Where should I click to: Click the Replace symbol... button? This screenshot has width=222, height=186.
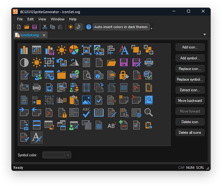click(x=190, y=79)
